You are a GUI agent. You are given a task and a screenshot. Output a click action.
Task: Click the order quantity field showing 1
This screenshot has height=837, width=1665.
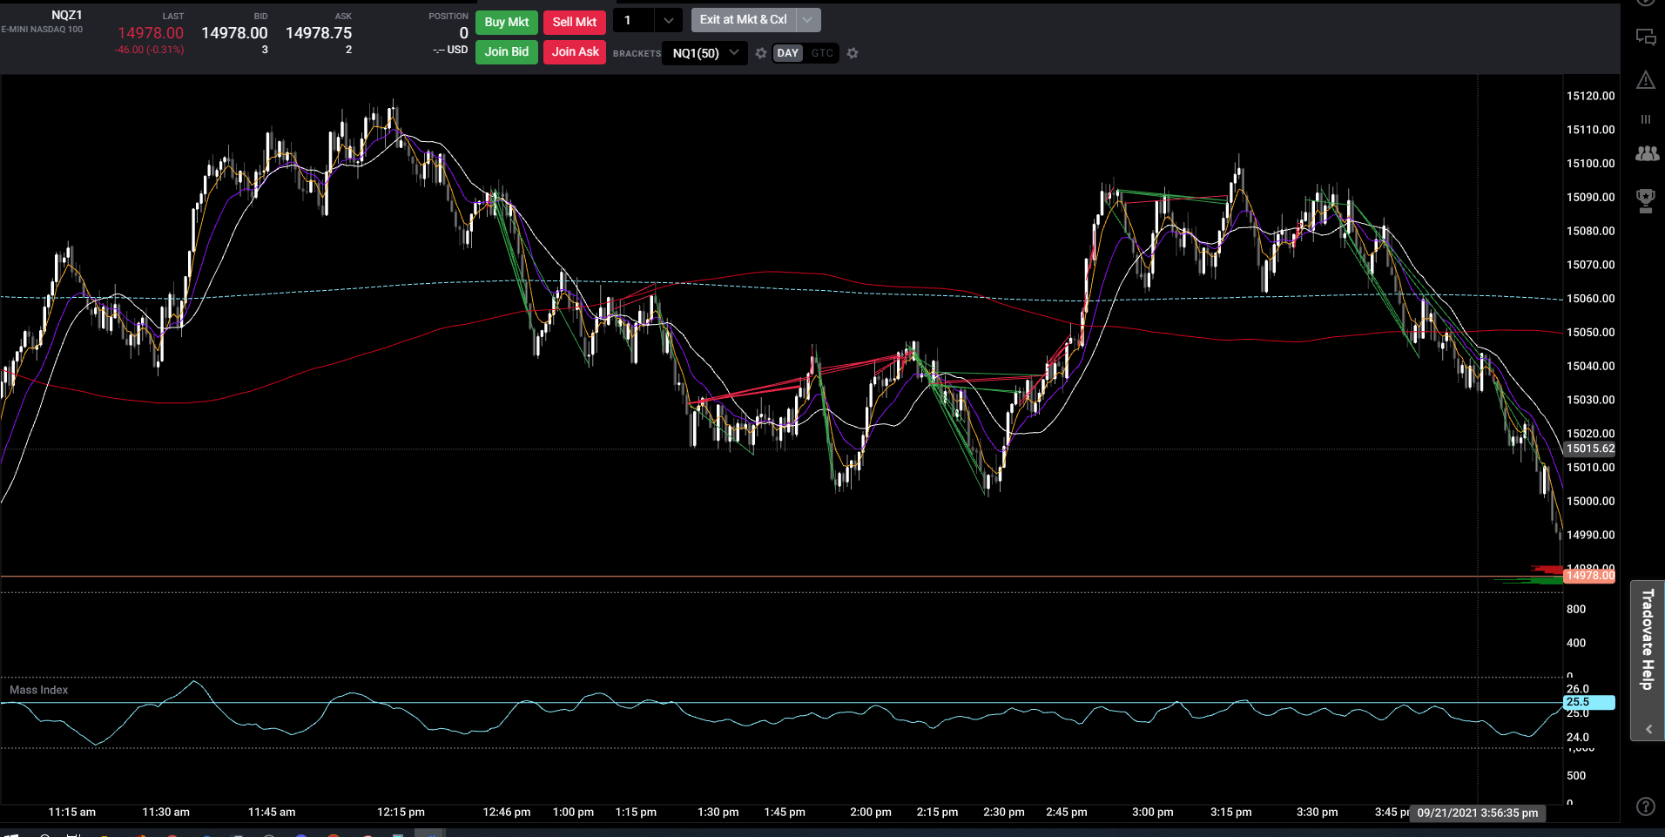pos(634,20)
